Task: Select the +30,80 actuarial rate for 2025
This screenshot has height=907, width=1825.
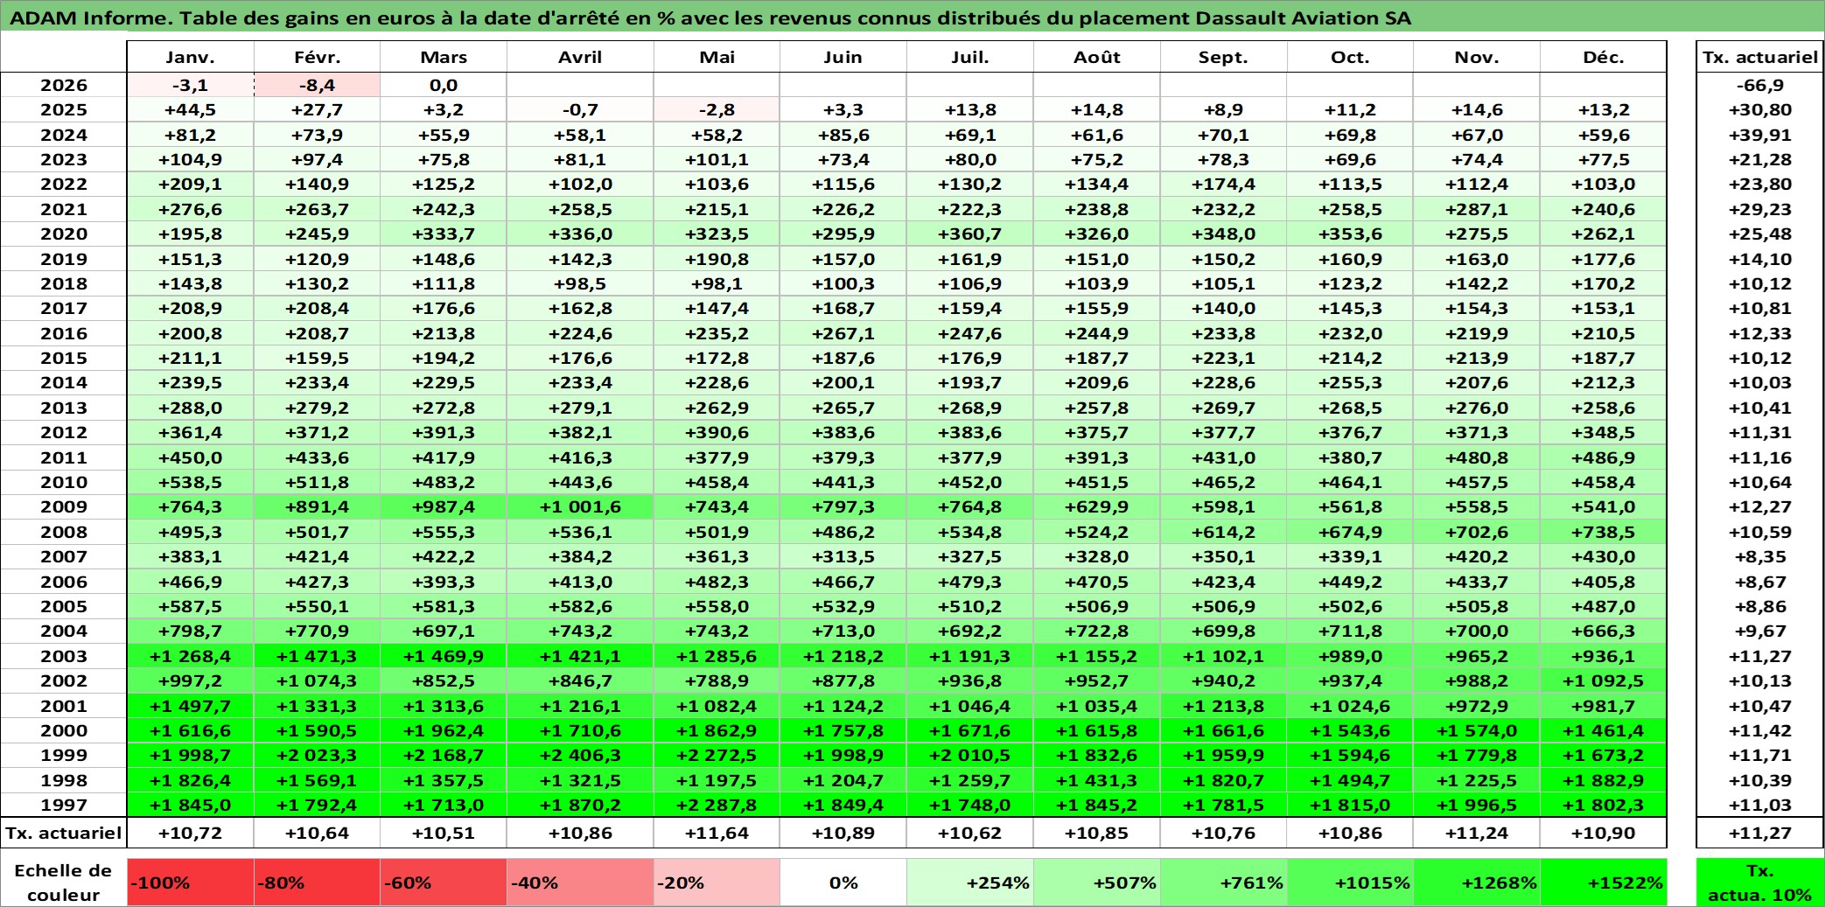Action: click(x=1760, y=109)
